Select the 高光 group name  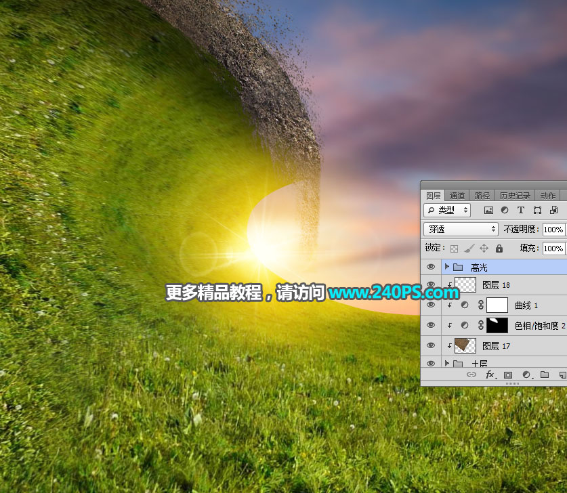(x=479, y=267)
